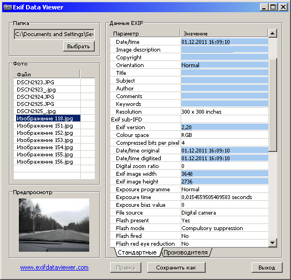Click the Выход button
291x280 pixels.
267,268
